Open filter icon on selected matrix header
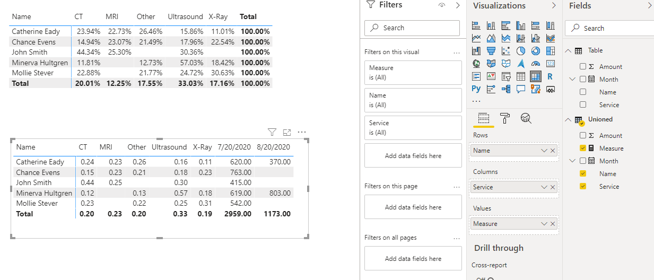The image size is (654, 280). pyautogui.click(x=272, y=132)
